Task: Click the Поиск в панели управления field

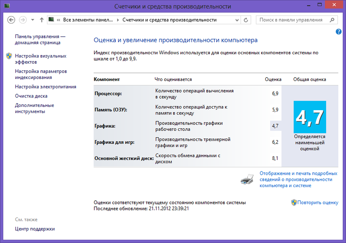Action: point(292,20)
